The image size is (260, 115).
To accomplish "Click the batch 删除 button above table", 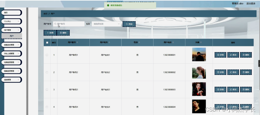I will click(63, 33).
